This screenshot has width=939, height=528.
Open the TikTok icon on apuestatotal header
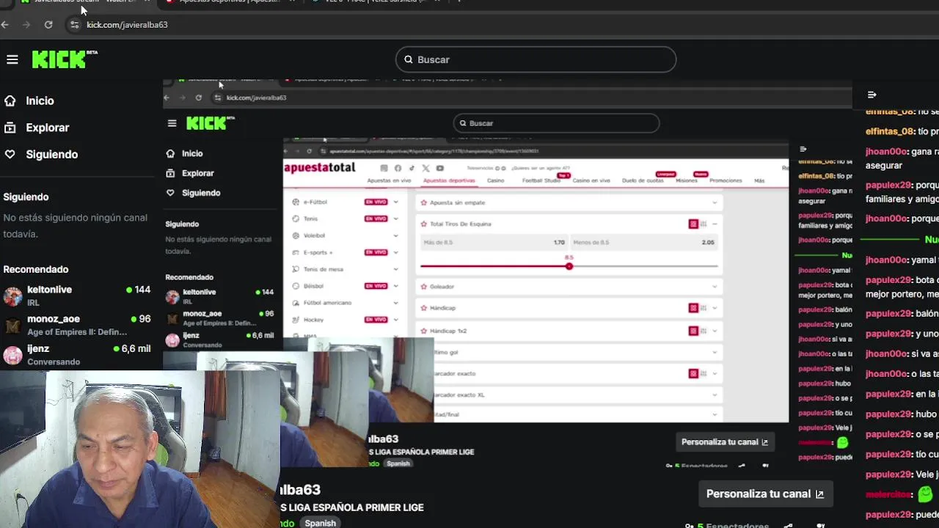[412, 168]
